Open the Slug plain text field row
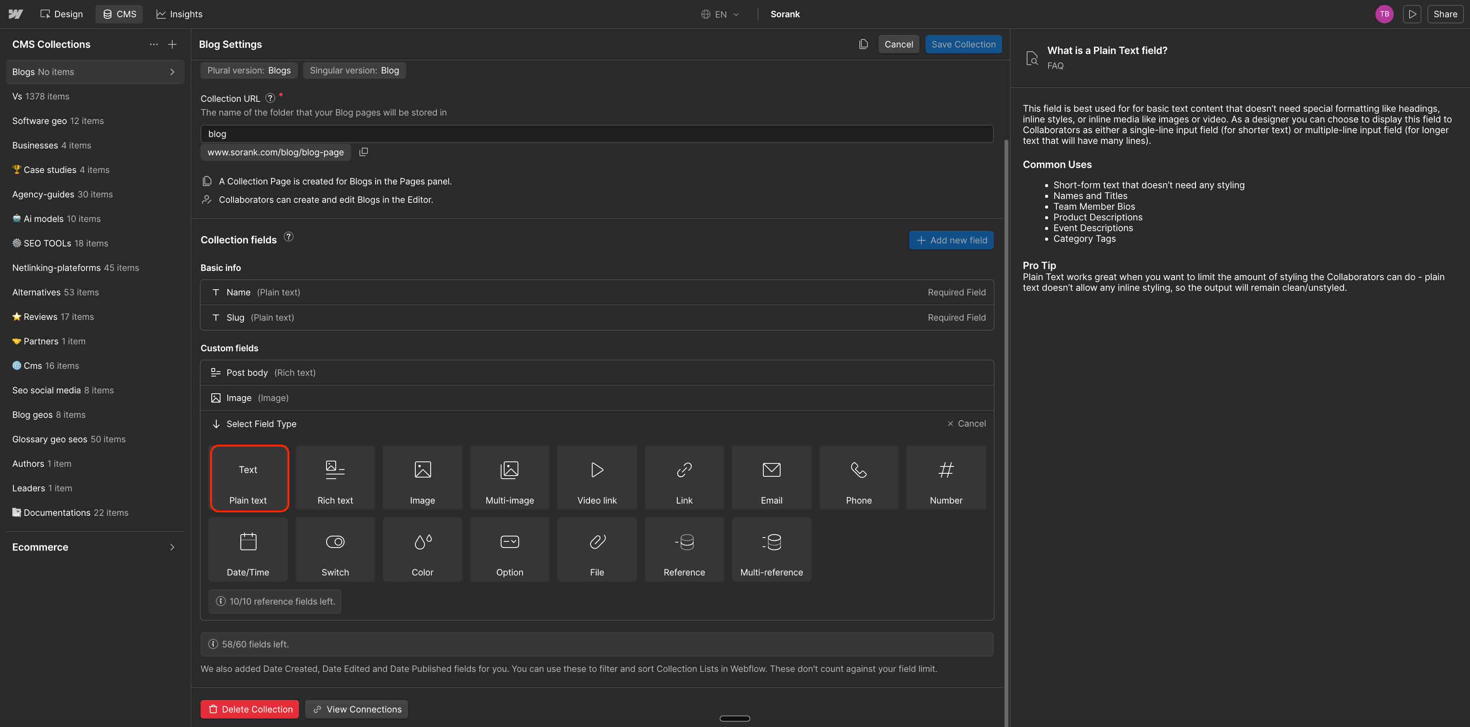 coord(597,318)
